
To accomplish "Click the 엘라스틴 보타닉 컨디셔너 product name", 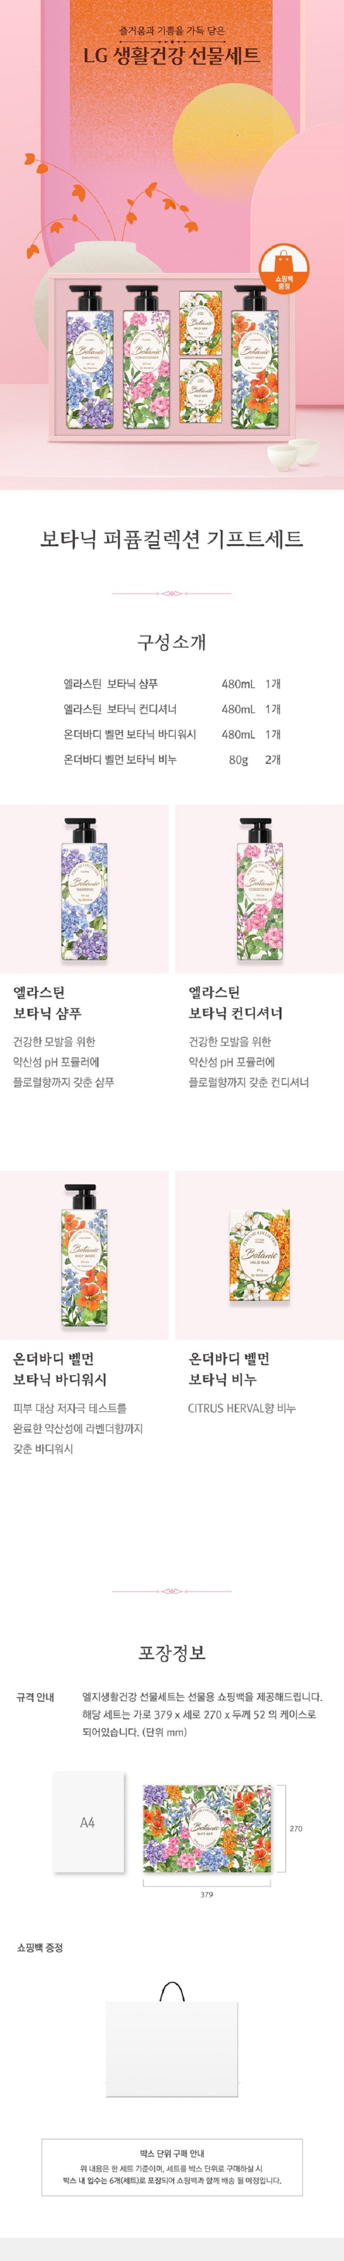I will click(235, 1002).
